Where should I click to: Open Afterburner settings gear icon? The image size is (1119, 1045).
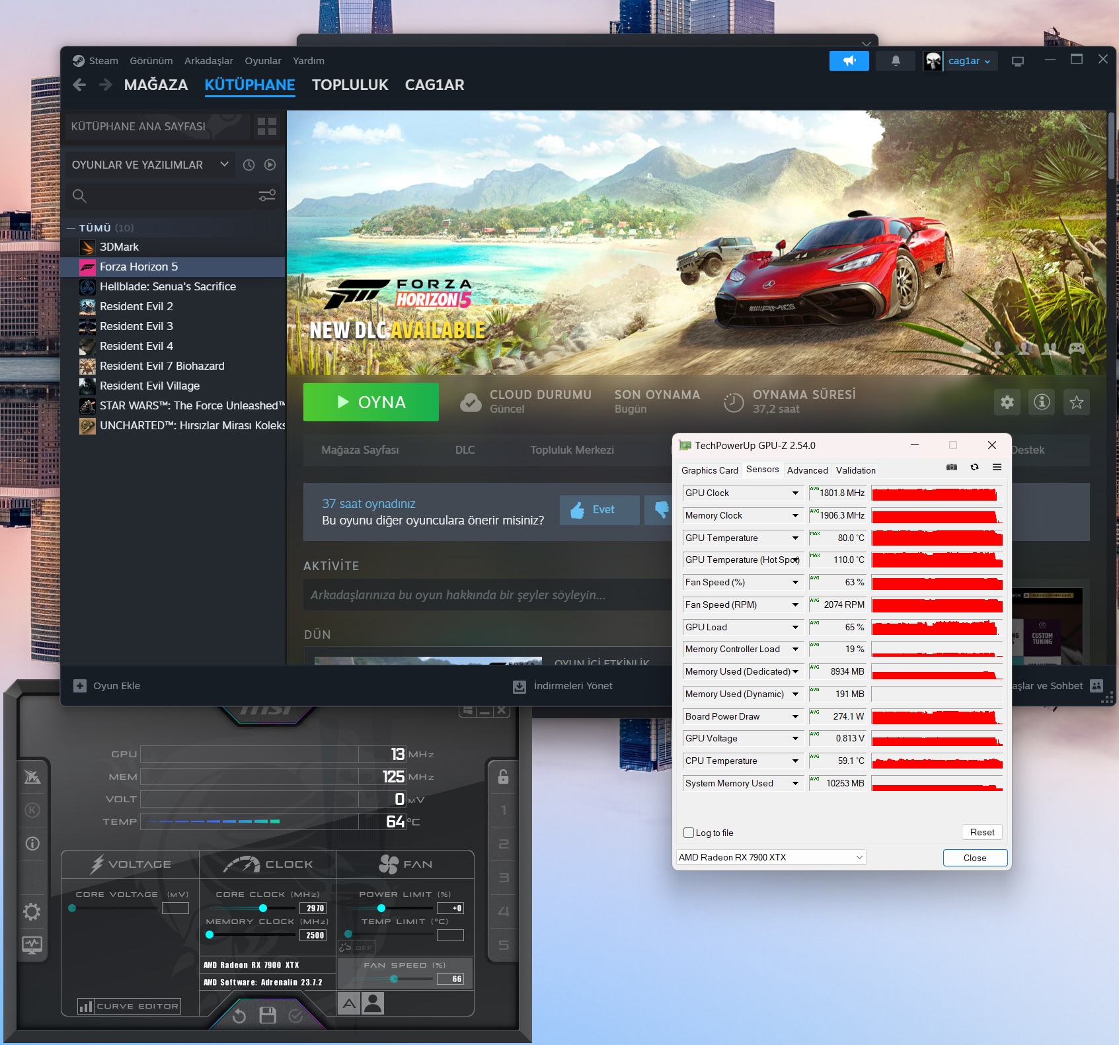[x=32, y=912]
